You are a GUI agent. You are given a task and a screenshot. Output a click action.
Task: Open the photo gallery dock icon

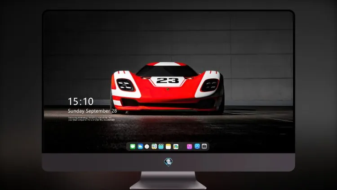point(176,146)
